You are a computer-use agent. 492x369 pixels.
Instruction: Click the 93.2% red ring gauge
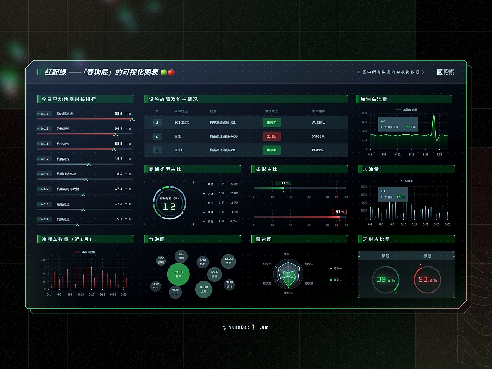click(428, 280)
